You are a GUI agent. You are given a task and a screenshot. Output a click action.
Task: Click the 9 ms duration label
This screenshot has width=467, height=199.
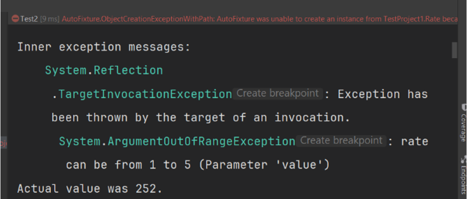point(49,19)
